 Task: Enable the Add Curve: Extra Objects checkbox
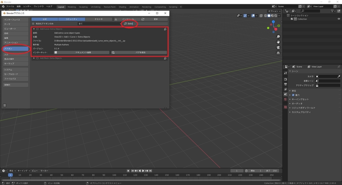point(37,29)
